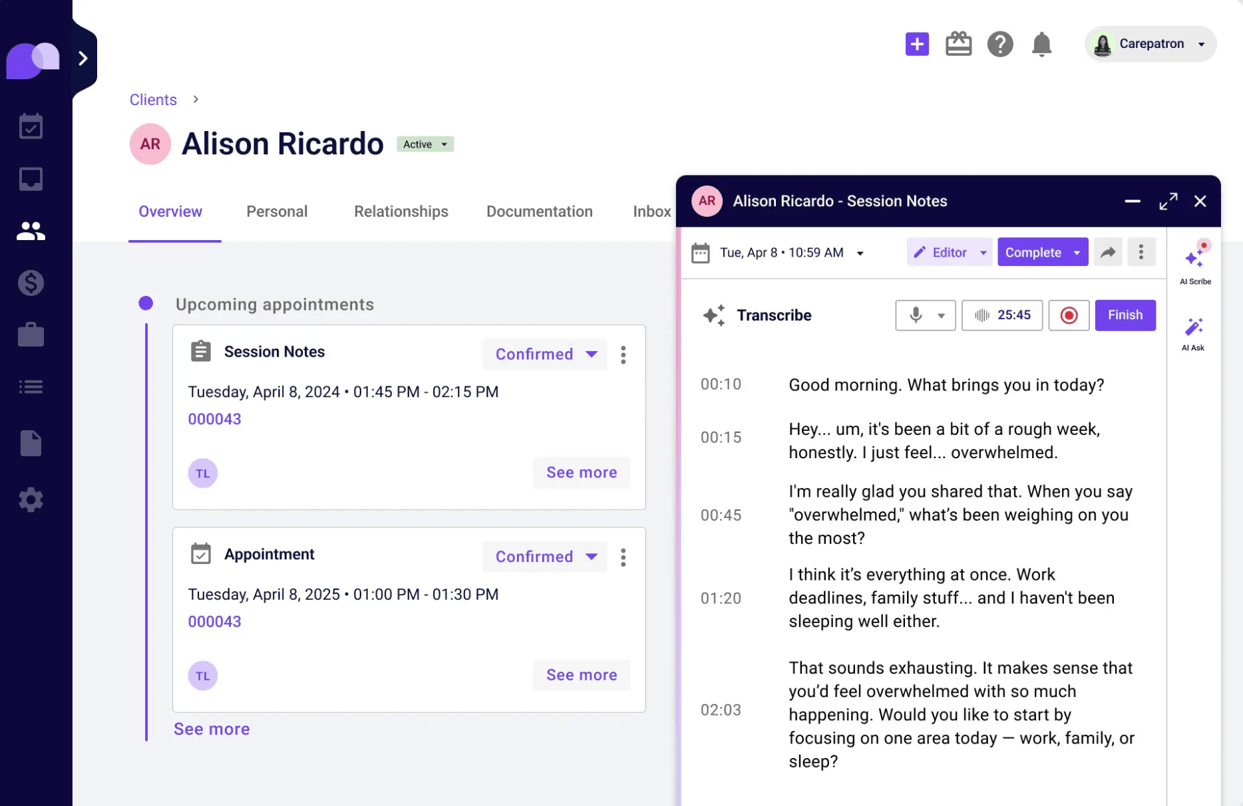Open the Relationships tab
Viewport: 1243px width, 806px height.
pos(400,211)
